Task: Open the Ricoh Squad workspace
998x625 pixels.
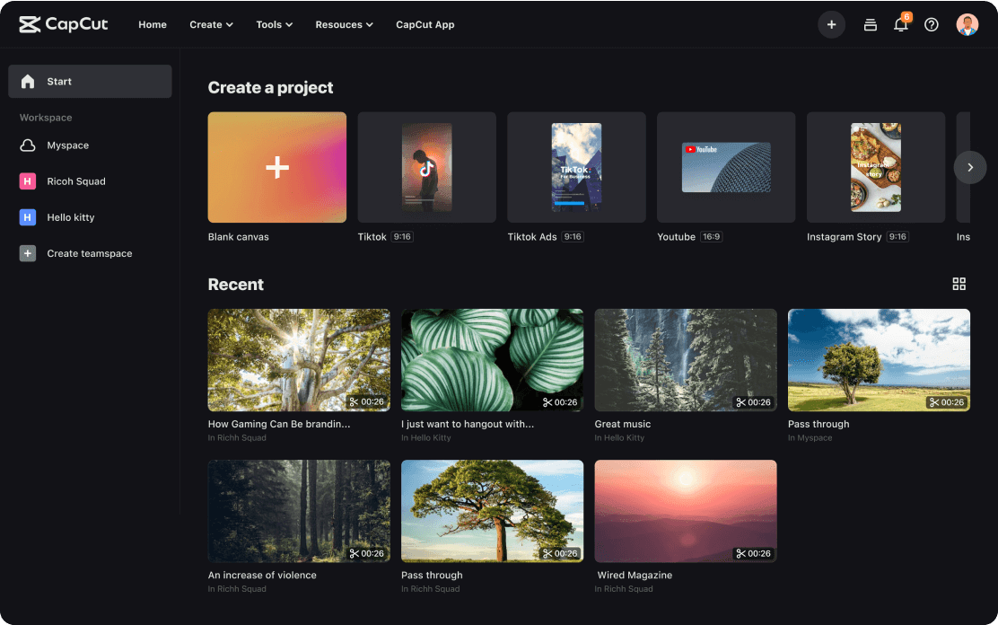Action: tap(75, 181)
